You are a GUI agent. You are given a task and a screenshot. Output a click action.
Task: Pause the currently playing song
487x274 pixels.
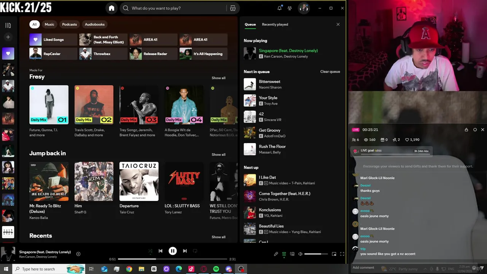tap(173, 251)
